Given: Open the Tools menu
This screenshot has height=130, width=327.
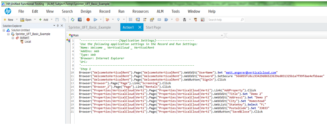Looking at the screenshot, I should [x=175, y=12].
